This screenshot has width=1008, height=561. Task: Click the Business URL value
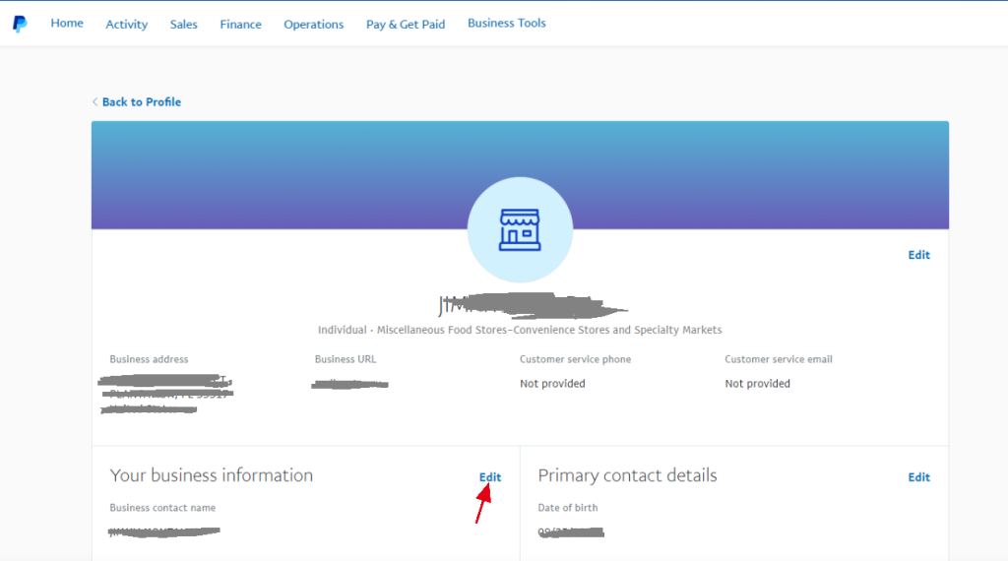[x=350, y=384]
